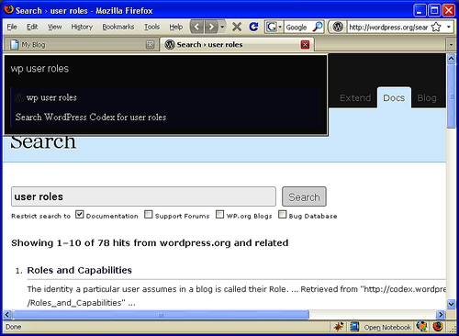Open the File menu

click(12, 27)
